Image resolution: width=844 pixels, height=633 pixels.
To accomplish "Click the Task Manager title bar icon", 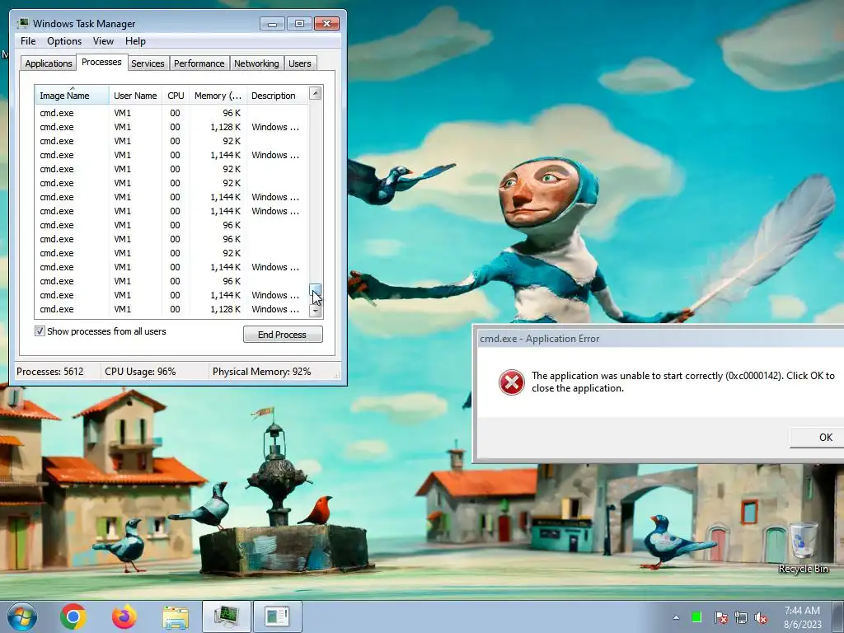I will click(23, 23).
